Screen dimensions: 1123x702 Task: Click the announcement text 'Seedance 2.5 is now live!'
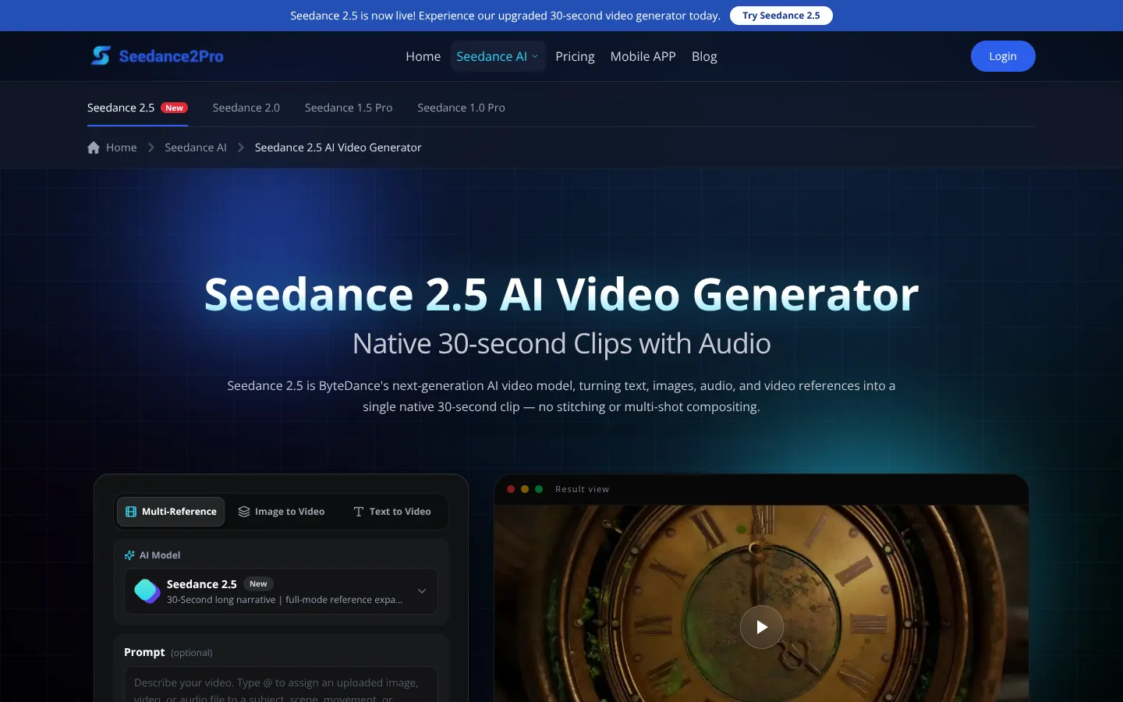point(353,16)
